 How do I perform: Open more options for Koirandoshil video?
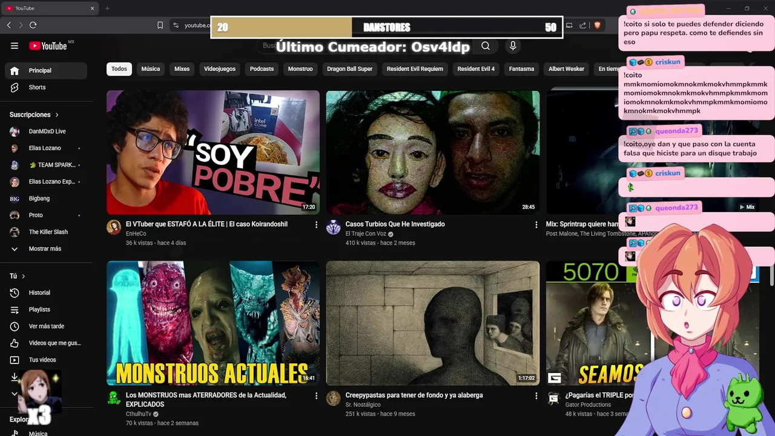[x=316, y=225]
